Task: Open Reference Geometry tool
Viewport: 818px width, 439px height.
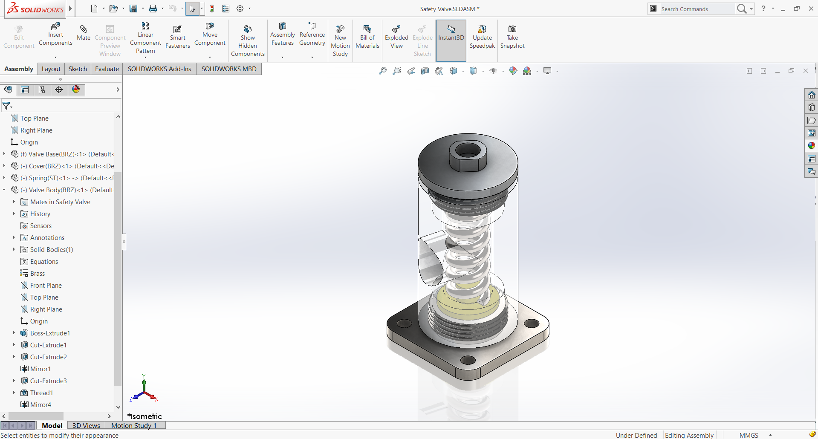Action: (x=312, y=35)
